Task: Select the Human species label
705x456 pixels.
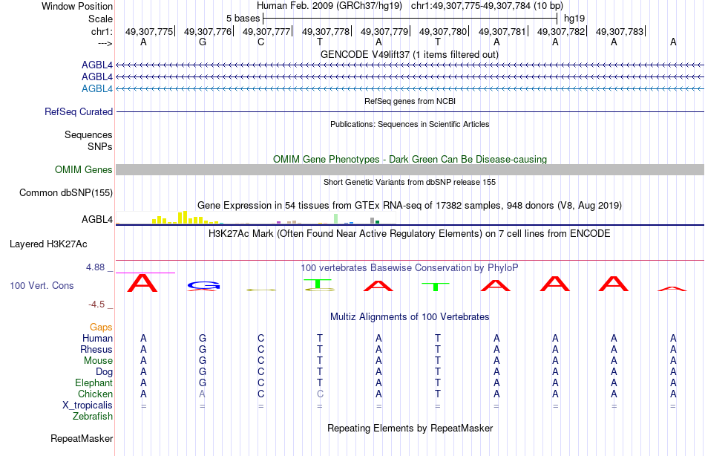Action: coord(97,338)
